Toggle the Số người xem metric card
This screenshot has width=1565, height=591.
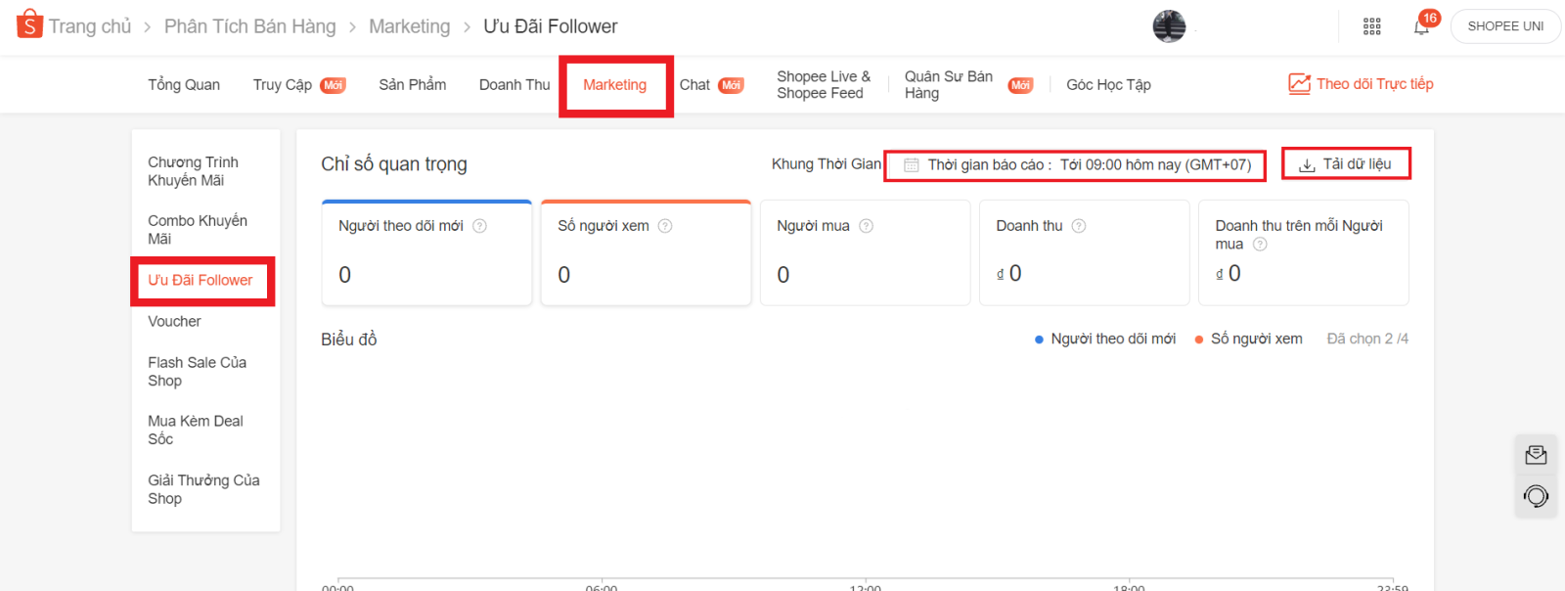646,252
